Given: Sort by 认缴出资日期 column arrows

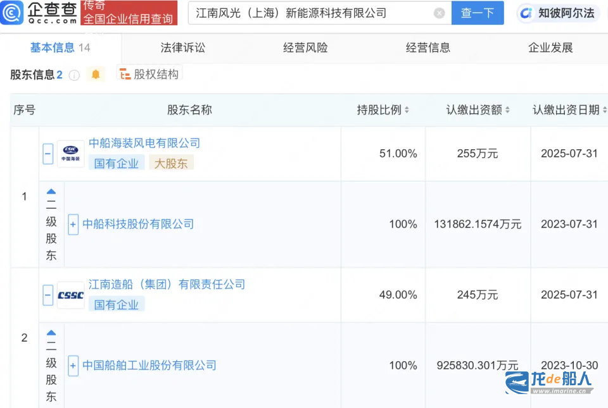Looking at the screenshot, I should [604, 110].
